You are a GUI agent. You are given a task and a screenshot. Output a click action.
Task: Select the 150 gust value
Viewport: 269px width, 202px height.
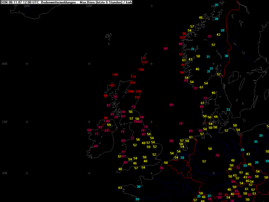141,70
